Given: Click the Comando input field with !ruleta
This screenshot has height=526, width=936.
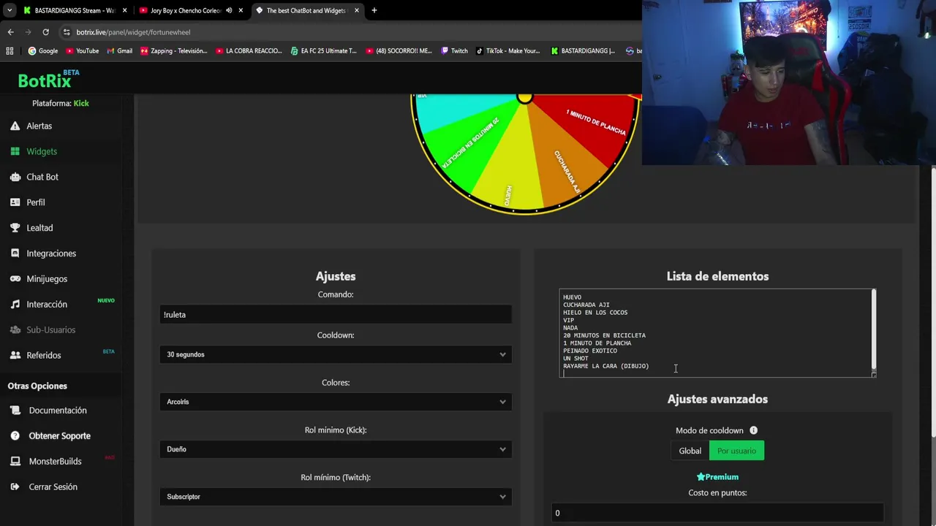Looking at the screenshot, I should [x=336, y=315].
